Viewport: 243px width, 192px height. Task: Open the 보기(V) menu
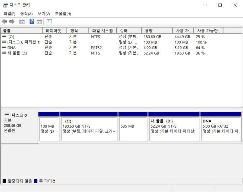44,14
